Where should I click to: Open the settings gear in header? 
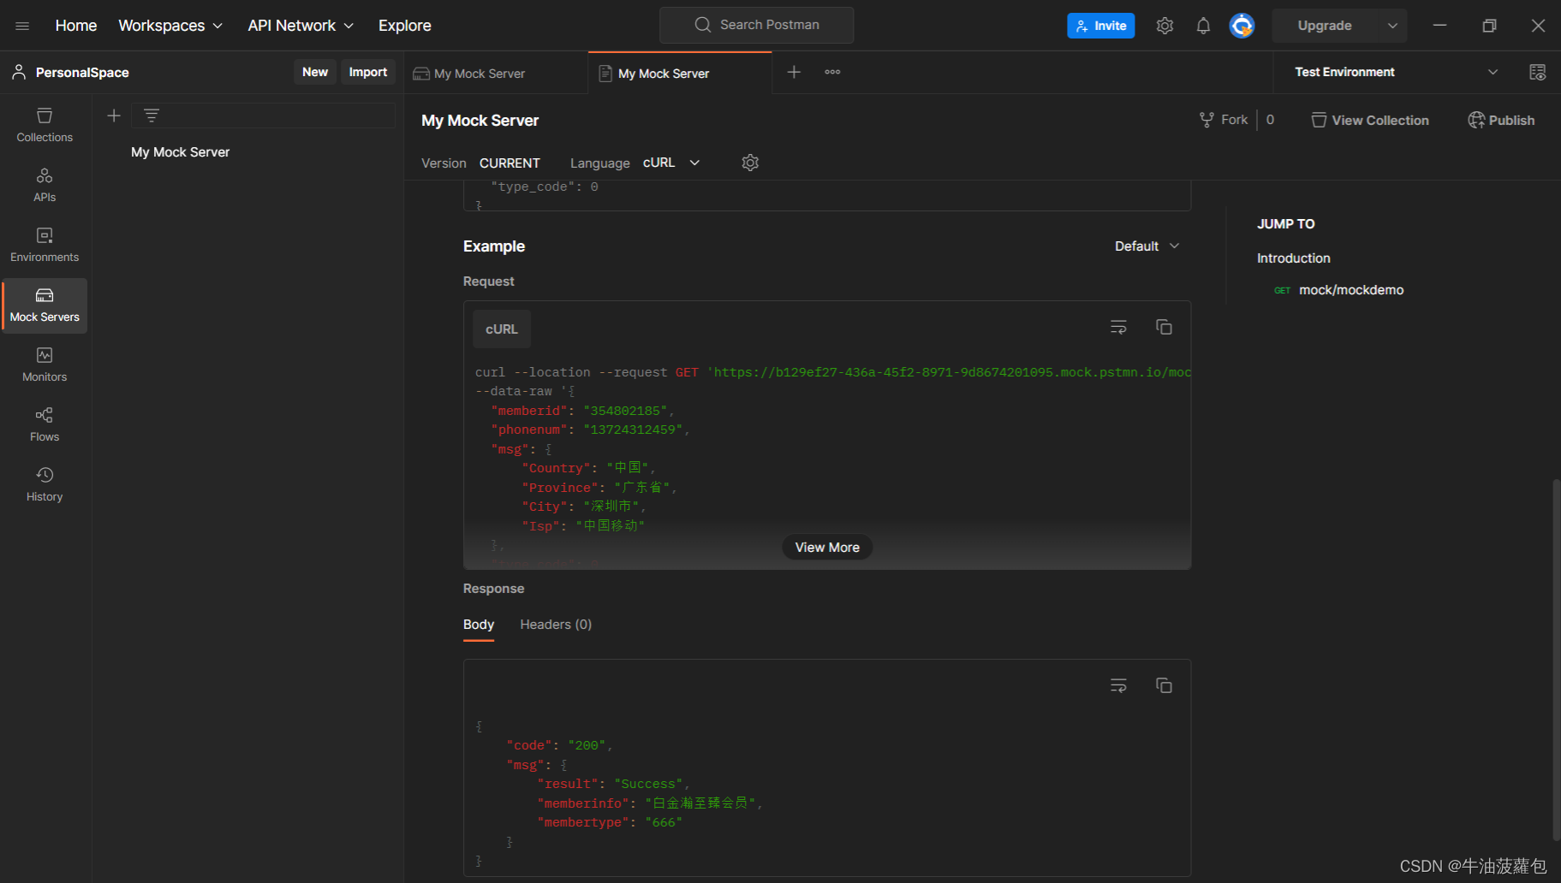[1165, 26]
